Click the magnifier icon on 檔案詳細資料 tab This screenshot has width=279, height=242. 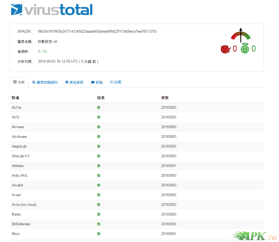pos(34,82)
